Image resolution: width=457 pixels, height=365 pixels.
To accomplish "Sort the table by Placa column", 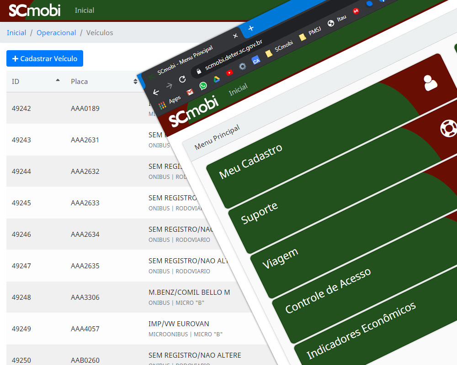I will pos(135,82).
